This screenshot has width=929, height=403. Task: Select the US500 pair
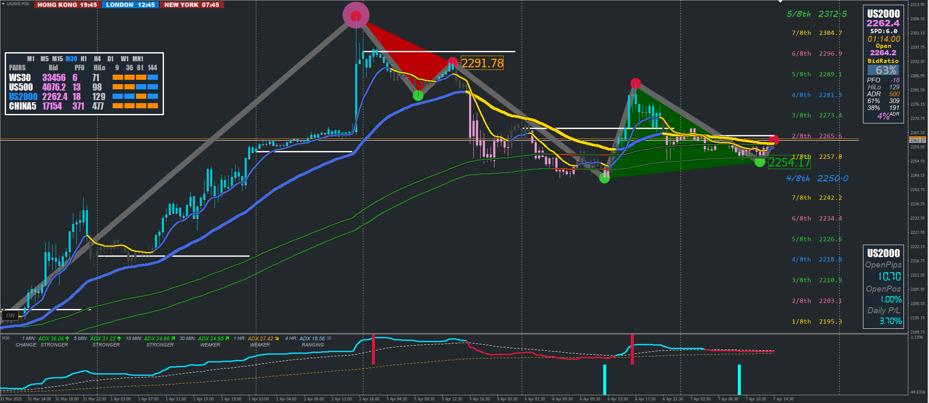(x=21, y=87)
